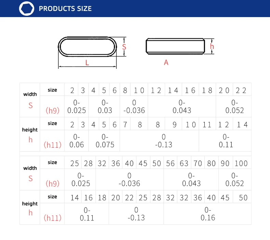Click the red A label under the side view

pyautogui.click(x=166, y=63)
